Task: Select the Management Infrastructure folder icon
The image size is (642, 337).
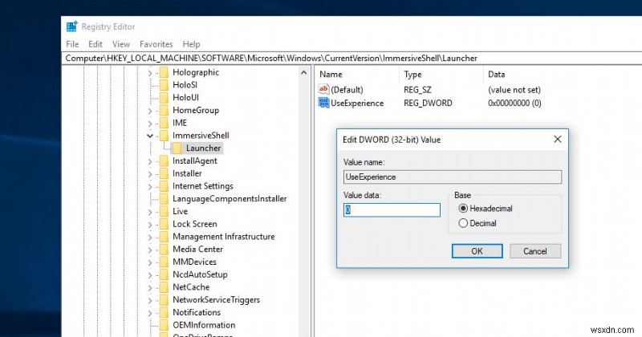Action: pos(164,237)
